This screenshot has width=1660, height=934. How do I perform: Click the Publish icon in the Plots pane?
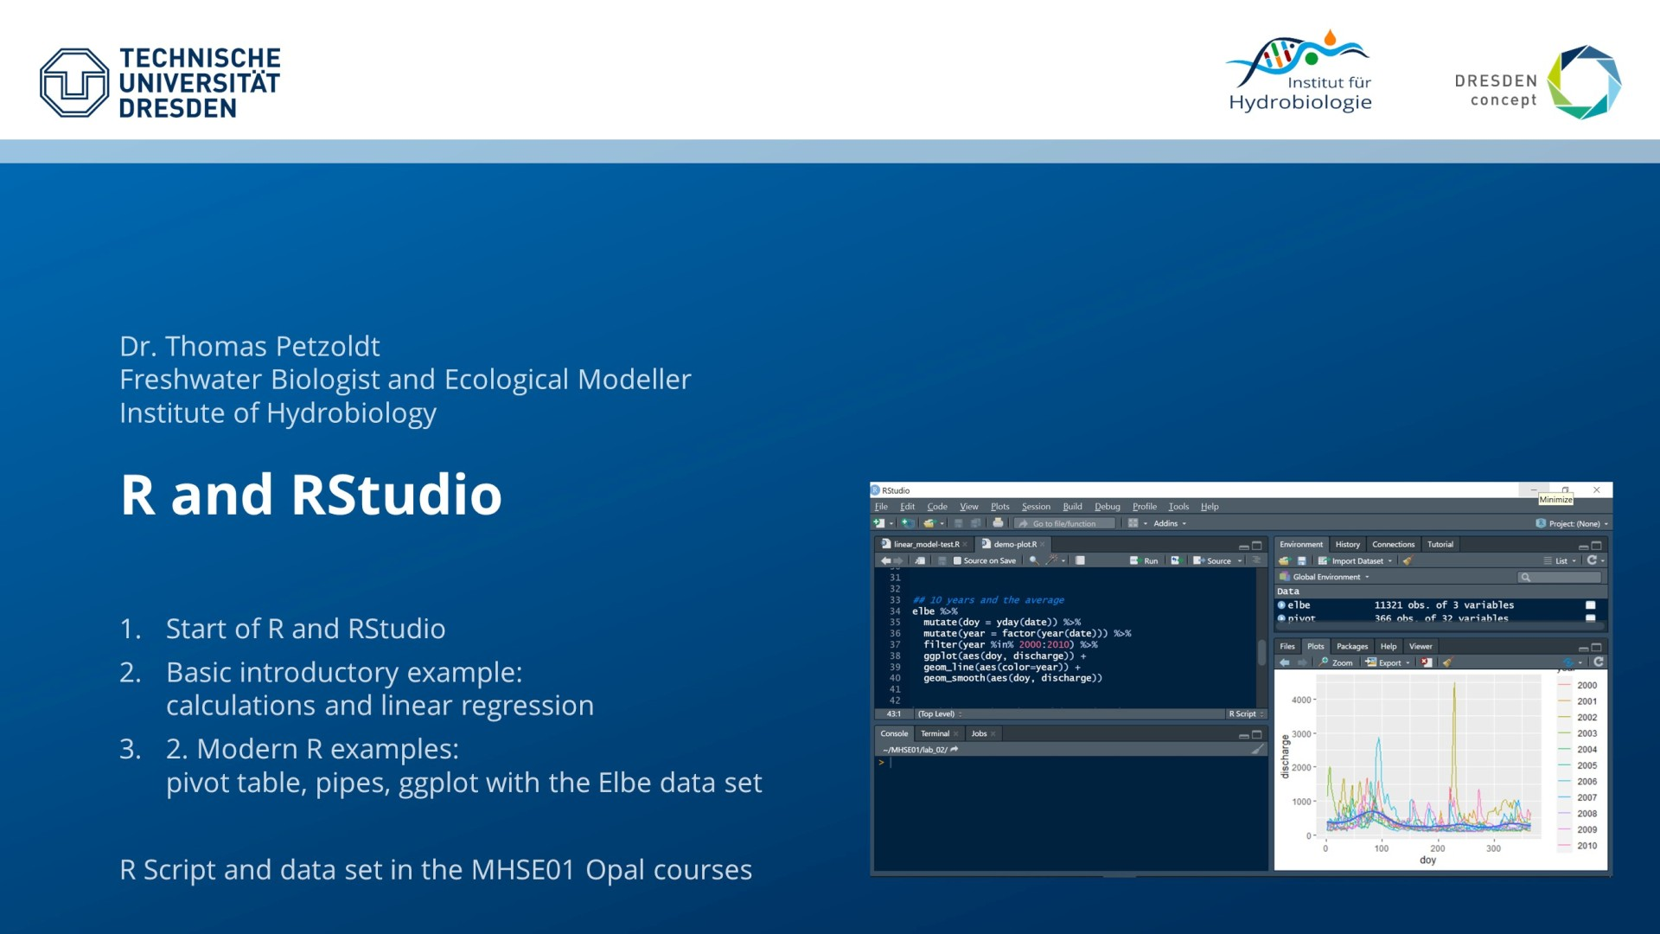pos(1568,662)
